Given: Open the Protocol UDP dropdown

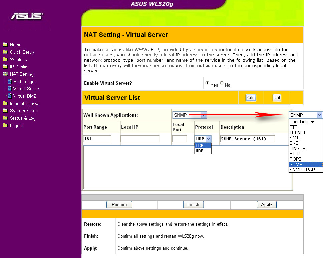Looking at the screenshot, I should click(203, 139).
